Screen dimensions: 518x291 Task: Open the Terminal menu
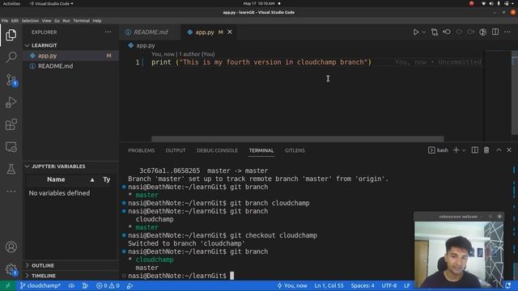pyautogui.click(x=81, y=20)
